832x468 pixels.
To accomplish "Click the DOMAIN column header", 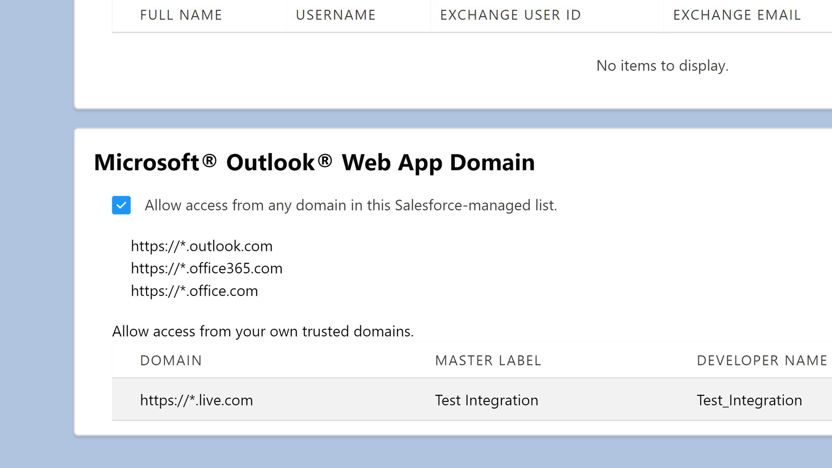I will pos(171,361).
